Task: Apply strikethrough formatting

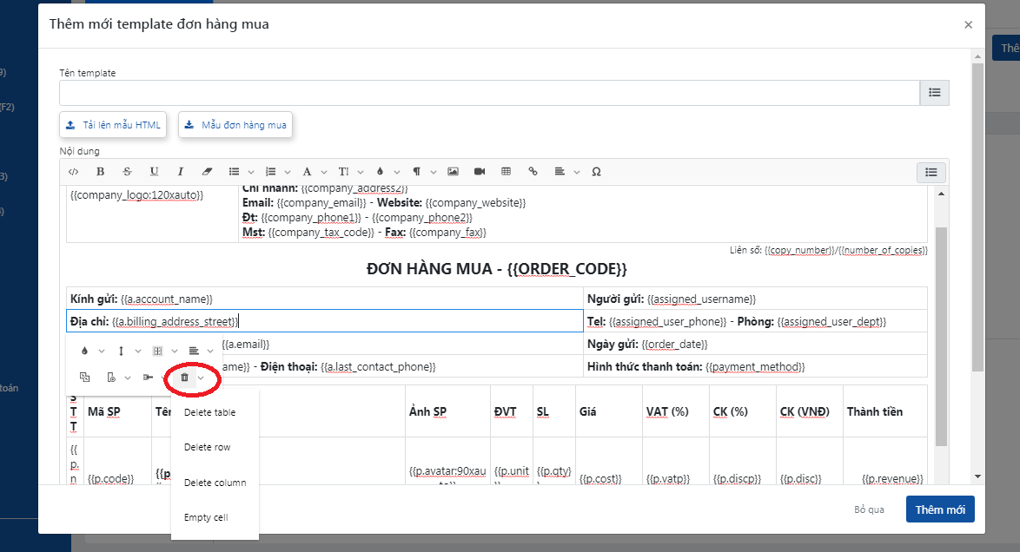Action: tap(127, 172)
